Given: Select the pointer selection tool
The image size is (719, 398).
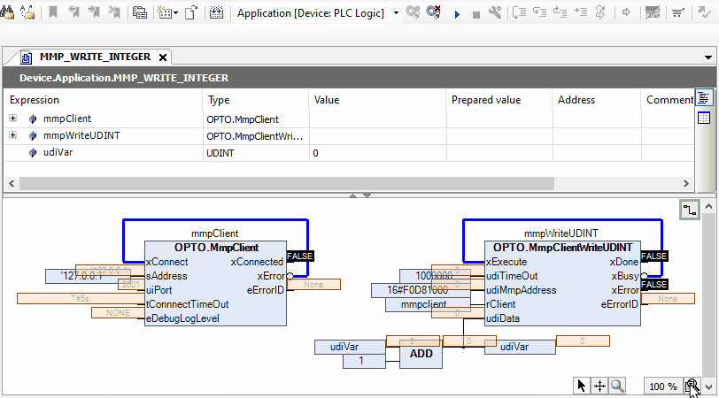Looking at the screenshot, I should pos(582,387).
